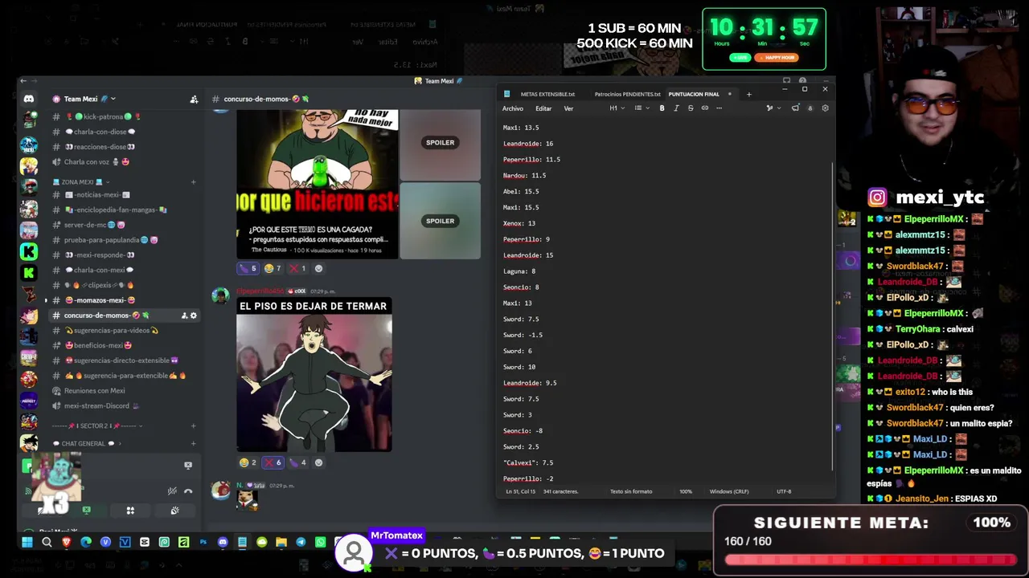Create invite for concurso-de-momos channel
Screen dimensions: 1029x578
coord(184,315)
